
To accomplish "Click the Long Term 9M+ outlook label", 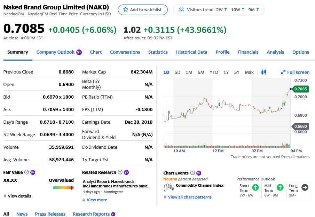I will [x=292, y=195].
